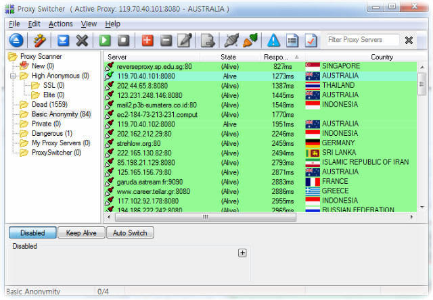Click the orange connect plug icon
Screen dimensions: 433x300
(x=250, y=41)
